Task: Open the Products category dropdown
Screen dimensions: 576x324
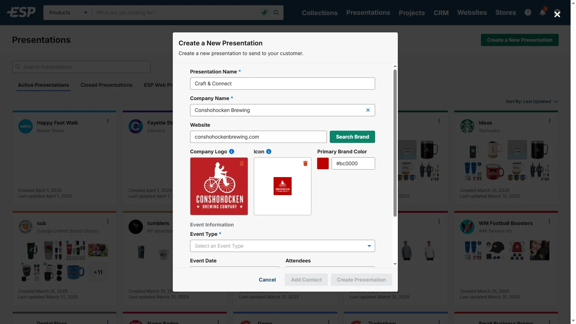Action: 68,13
